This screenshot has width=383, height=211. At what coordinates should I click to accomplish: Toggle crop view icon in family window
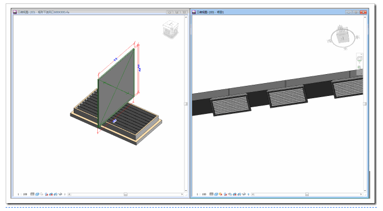[51, 194]
